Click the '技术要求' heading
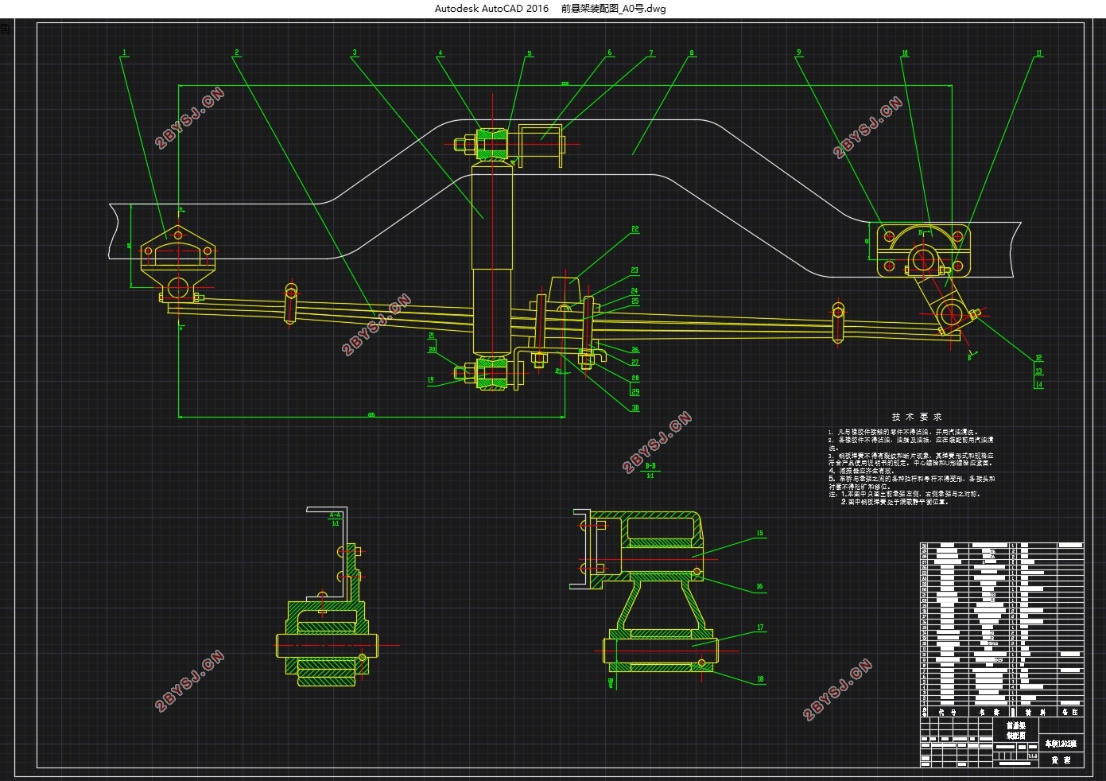 click(917, 417)
